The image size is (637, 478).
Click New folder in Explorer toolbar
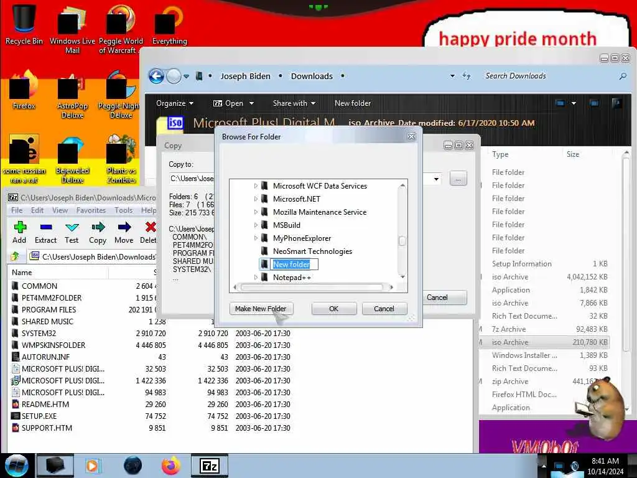tap(353, 103)
